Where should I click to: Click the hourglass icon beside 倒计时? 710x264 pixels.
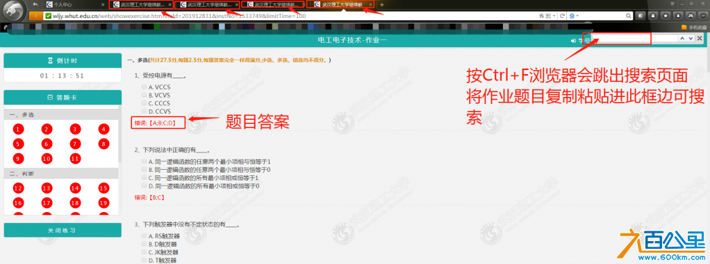pyautogui.click(x=50, y=61)
